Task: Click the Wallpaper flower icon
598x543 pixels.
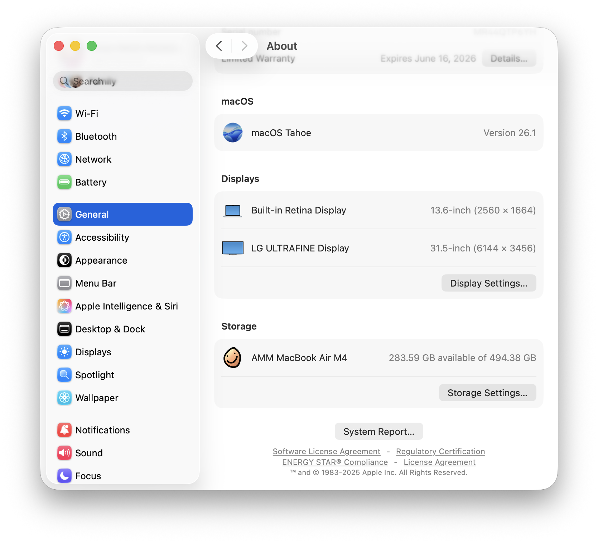Action: coord(64,398)
